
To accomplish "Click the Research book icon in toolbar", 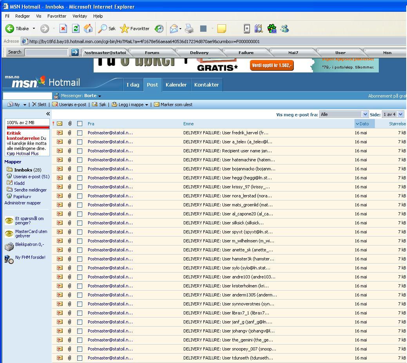I will (x=259, y=29).
